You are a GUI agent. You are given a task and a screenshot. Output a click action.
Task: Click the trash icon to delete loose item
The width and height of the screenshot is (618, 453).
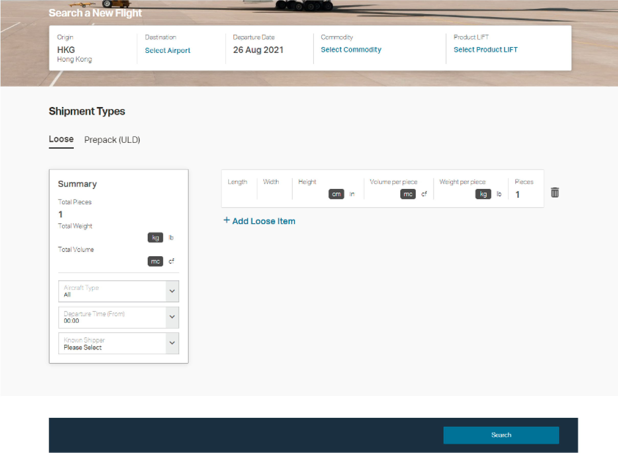click(555, 192)
